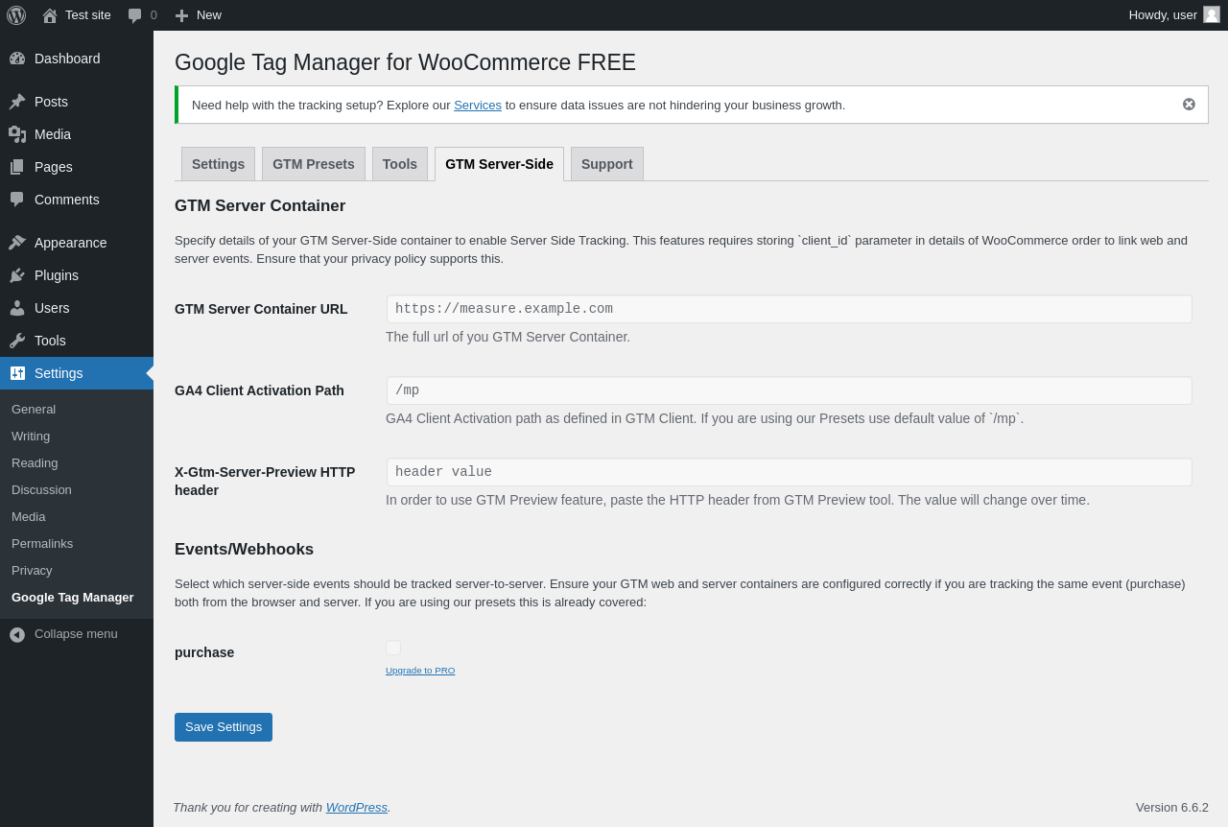Click the Users person icon
The width and height of the screenshot is (1228, 827).
[17, 308]
